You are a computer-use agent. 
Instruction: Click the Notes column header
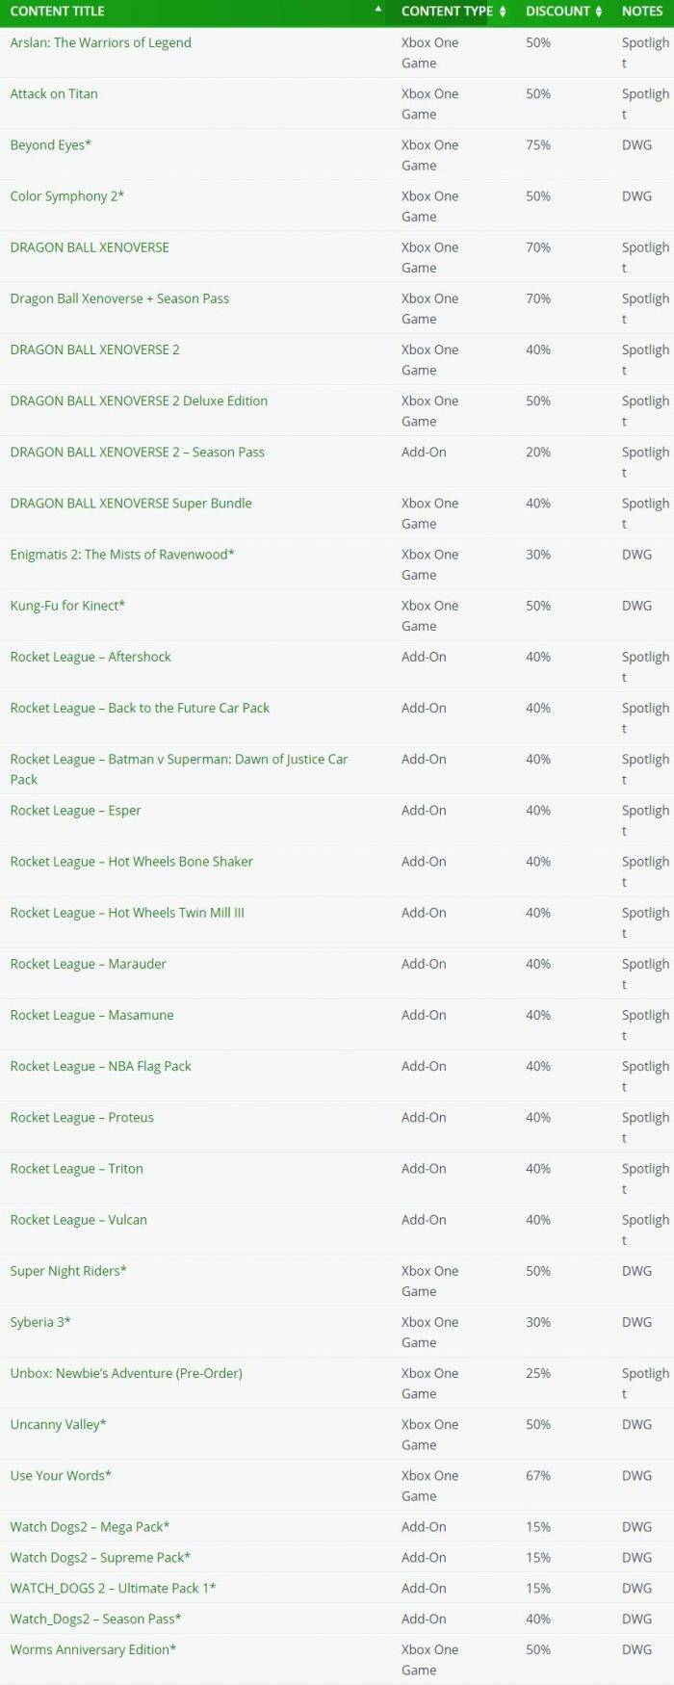(642, 12)
